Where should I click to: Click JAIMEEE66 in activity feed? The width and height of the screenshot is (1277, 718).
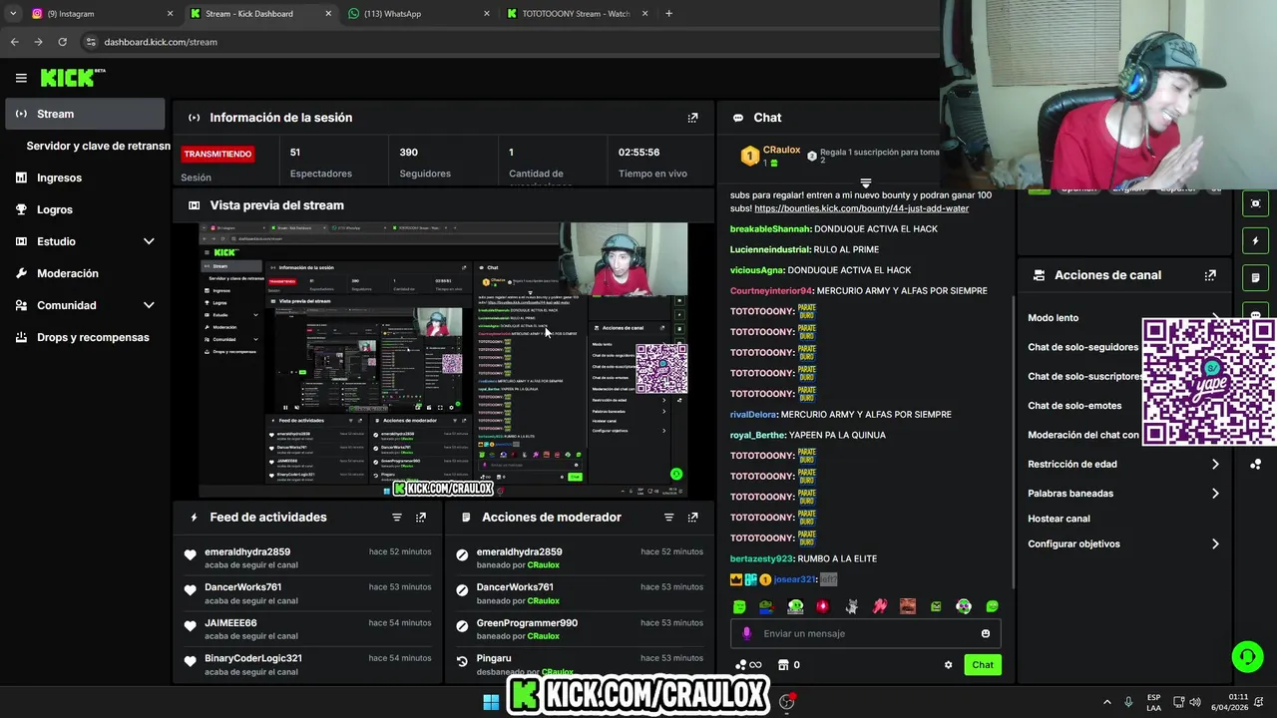coord(230,623)
